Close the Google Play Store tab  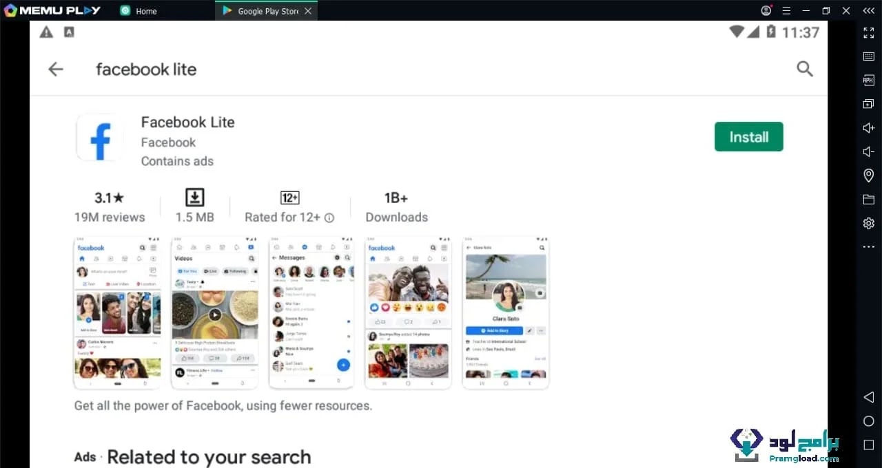(308, 11)
